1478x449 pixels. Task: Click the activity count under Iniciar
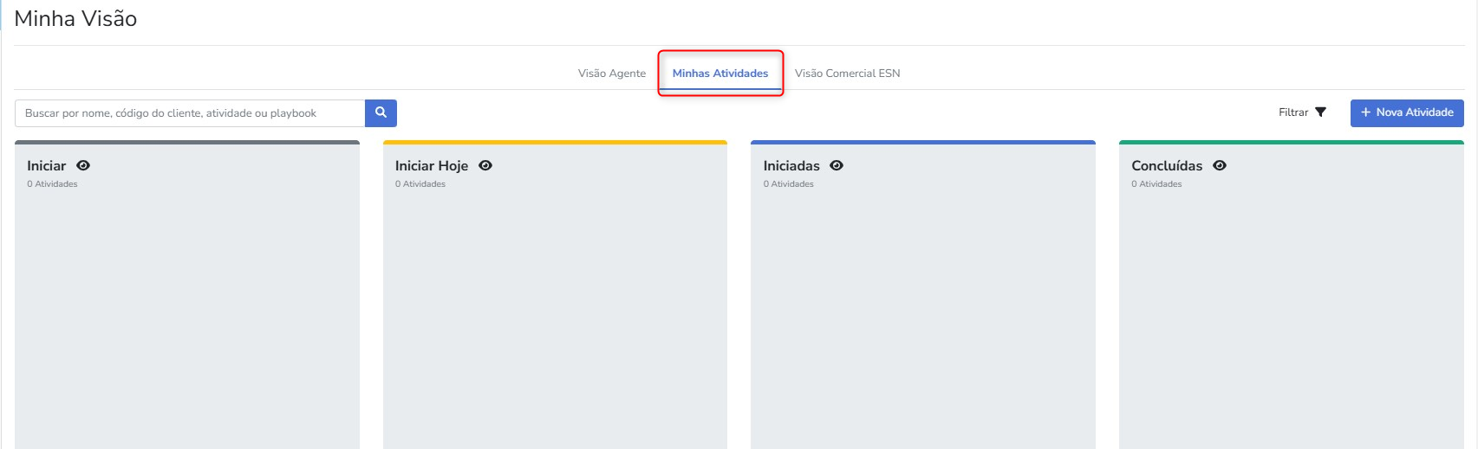[x=52, y=184]
